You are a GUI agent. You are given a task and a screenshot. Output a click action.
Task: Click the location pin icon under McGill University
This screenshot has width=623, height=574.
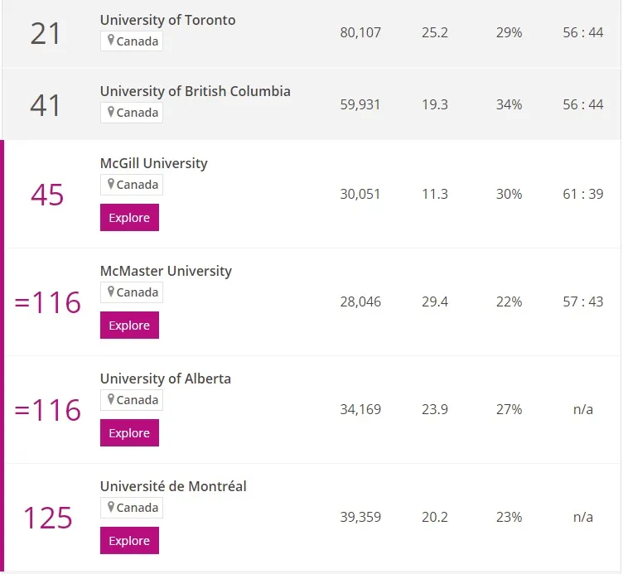click(x=111, y=184)
